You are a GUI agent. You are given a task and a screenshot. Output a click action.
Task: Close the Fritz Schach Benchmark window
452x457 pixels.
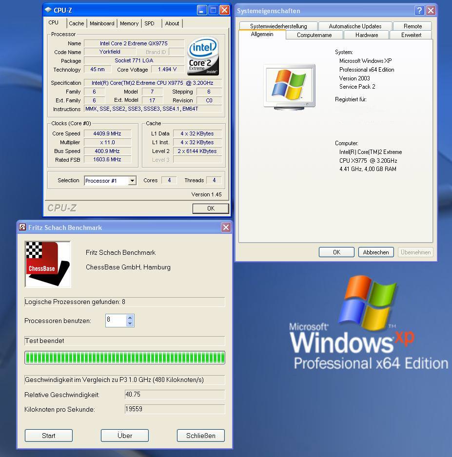tap(226, 228)
